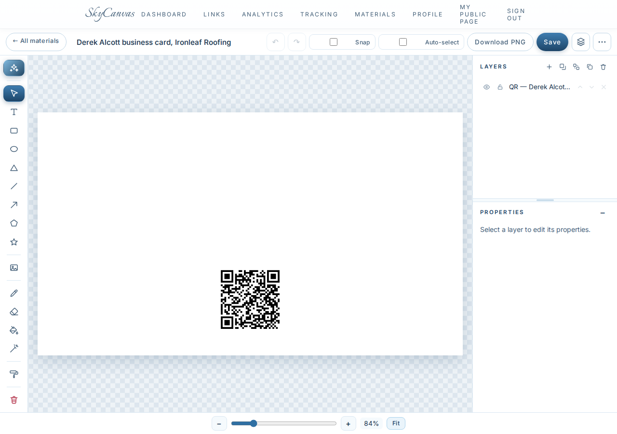Delete layer via Layers header trash icon

[603, 67]
